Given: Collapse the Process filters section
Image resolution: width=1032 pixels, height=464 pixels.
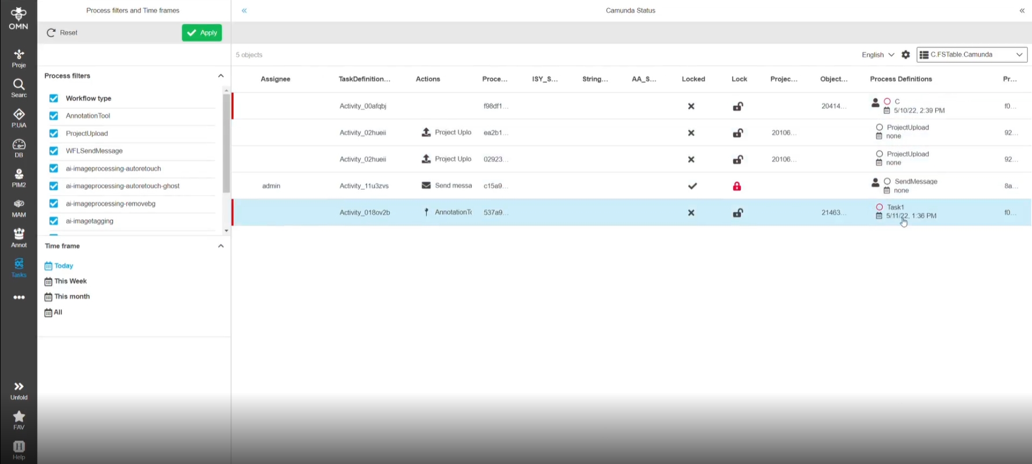Looking at the screenshot, I should click(221, 76).
